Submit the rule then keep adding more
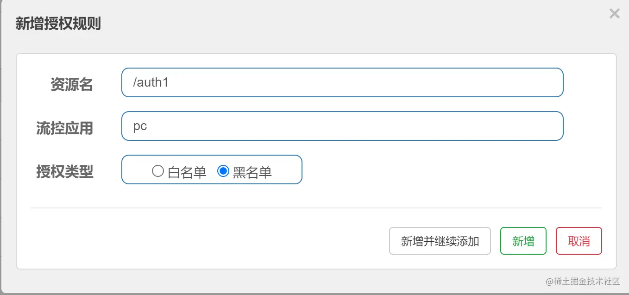The height and width of the screenshot is (295, 629). pyautogui.click(x=440, y=241)
